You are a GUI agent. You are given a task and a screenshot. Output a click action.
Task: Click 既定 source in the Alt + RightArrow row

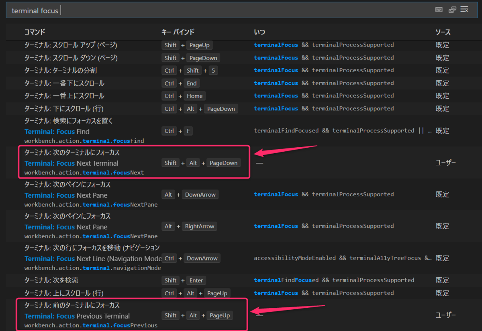[443, 226]
